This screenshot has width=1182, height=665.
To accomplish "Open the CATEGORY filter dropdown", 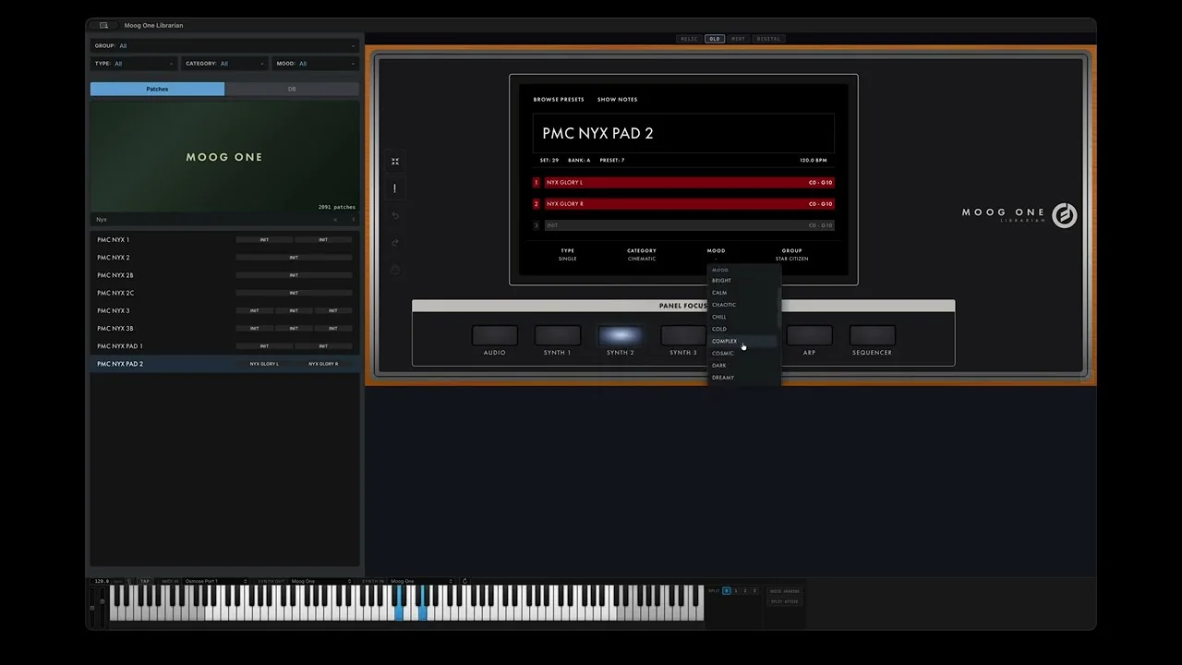I will [x=224, y=64].
